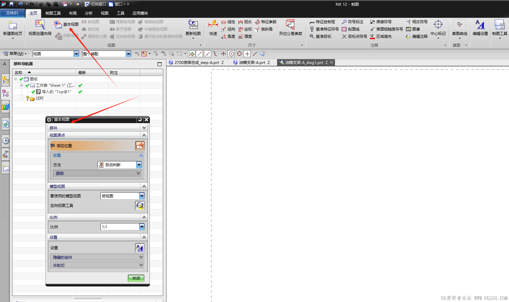Open the 比例 1:1 dropdown
The height and width of the screenshot is (302, 509).
point(142,227)
